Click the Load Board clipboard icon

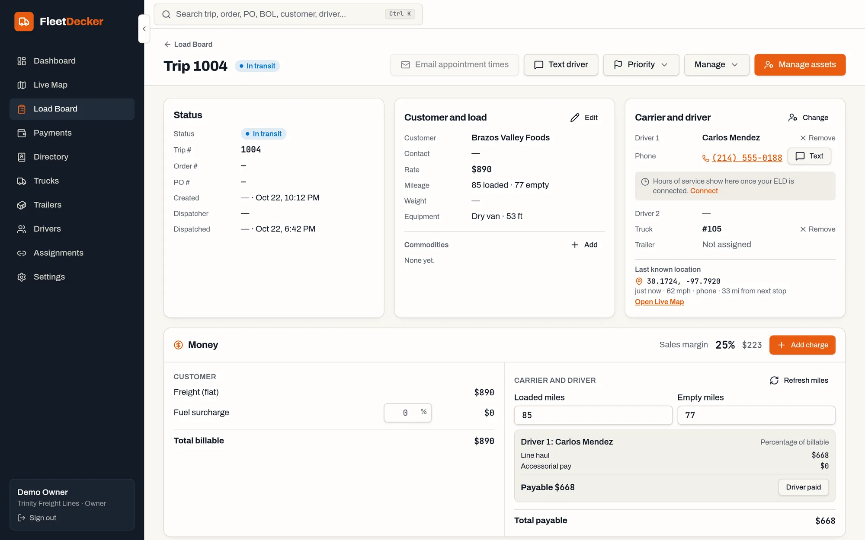pyautogui.click(x=22, y=109)
